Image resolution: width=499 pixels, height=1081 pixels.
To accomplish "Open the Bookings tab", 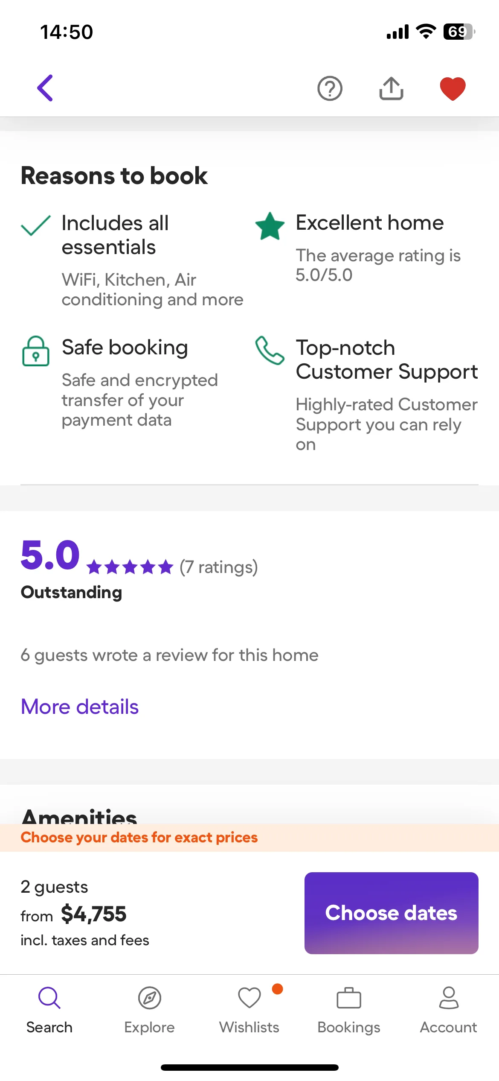I will (x=349, y=1009).
